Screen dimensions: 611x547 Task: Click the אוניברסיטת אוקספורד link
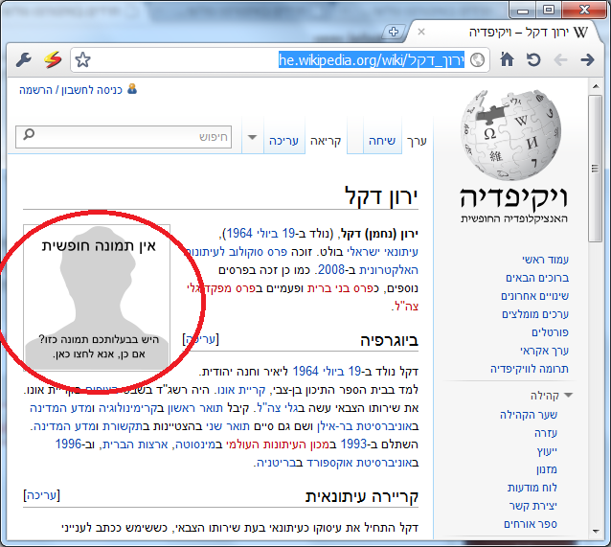[x=362, y=463]
